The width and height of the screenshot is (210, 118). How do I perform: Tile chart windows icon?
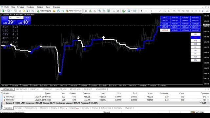point(108,11)
